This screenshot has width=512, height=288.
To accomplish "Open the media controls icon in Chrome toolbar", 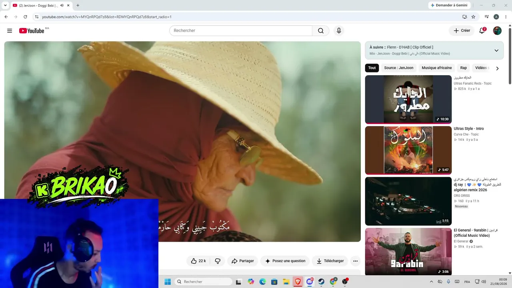I will pyautogui.click(x=486, y=17).
